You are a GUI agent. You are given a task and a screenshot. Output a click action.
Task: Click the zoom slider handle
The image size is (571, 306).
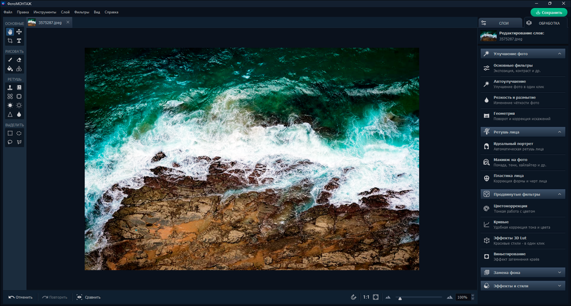tap(400, 298)
